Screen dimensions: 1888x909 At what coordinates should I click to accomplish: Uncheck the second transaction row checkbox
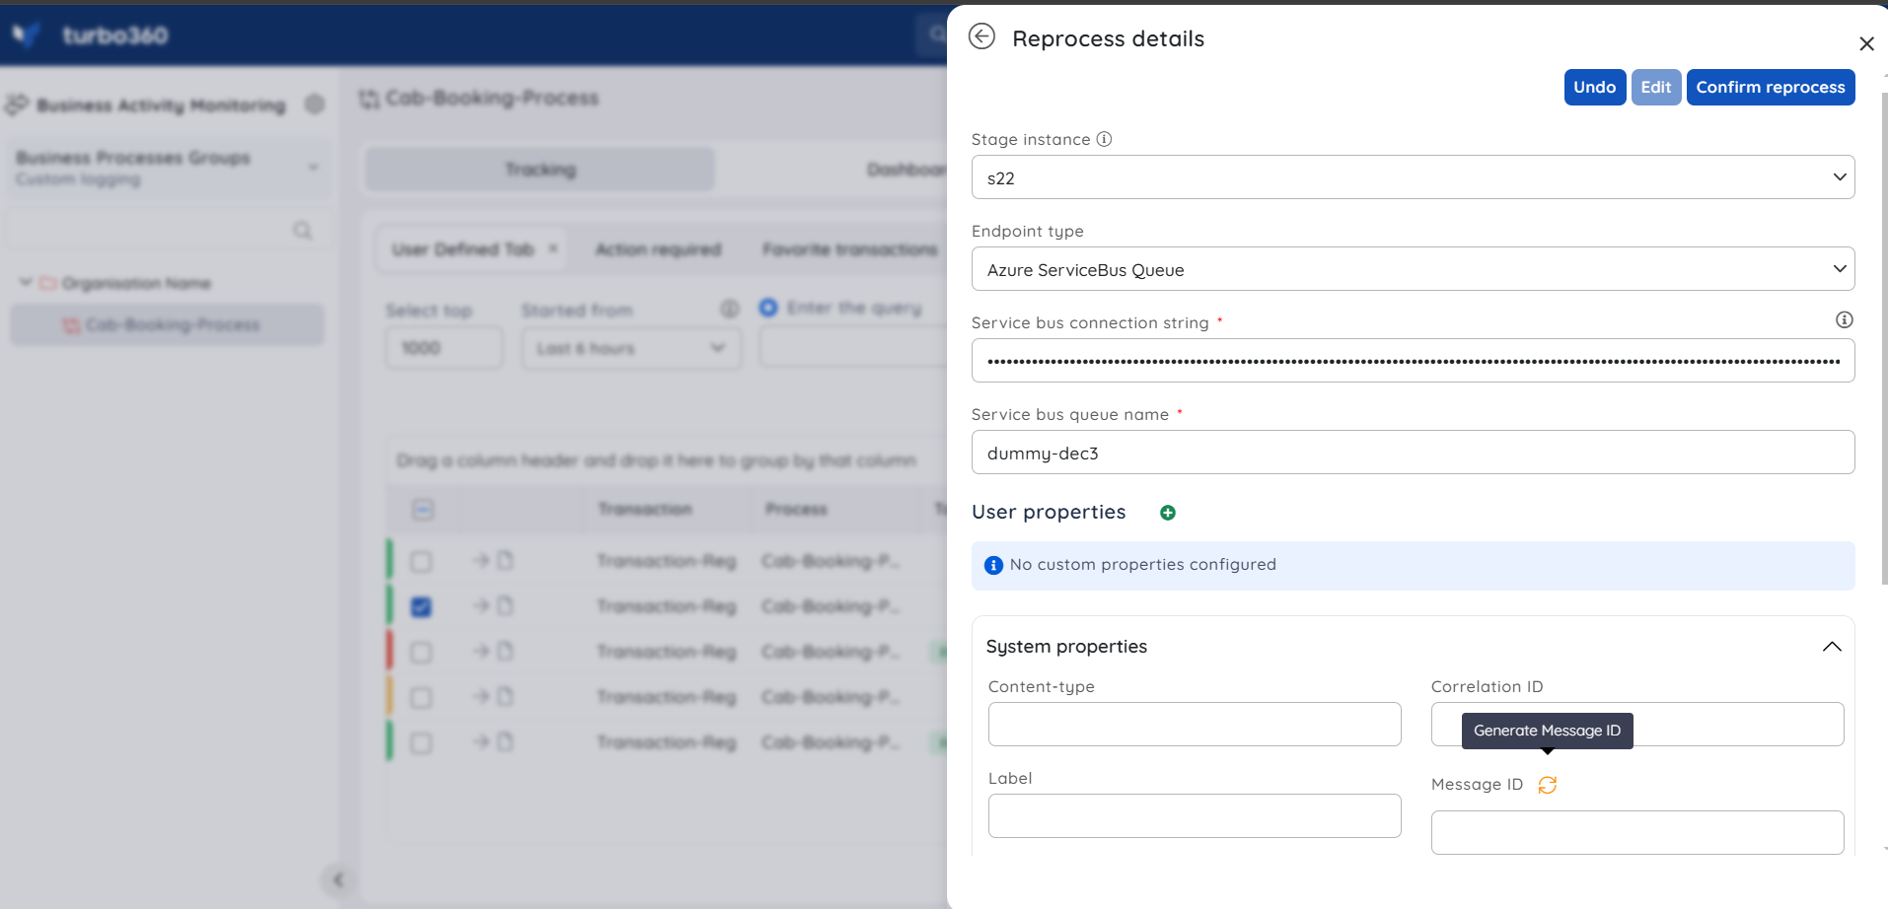[421, 606]
